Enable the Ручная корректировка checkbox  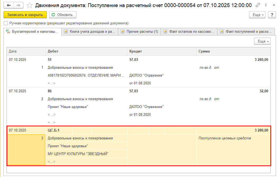coord(6,23)
